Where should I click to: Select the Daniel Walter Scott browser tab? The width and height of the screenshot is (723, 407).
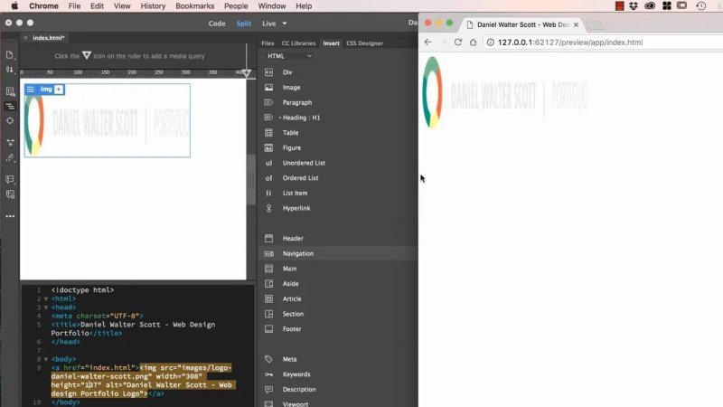(522, 25)
